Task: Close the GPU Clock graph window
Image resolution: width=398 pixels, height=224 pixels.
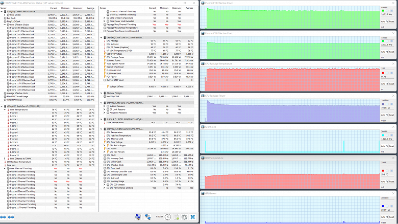Action: (x=394, y=126)
